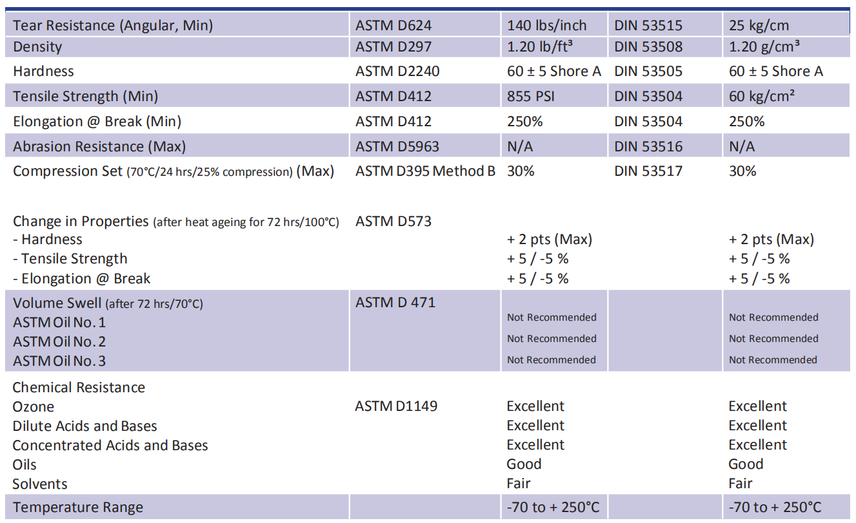Select the "ASTM D395 Method B" cell

pyautogui.click(x=425, y=171)
